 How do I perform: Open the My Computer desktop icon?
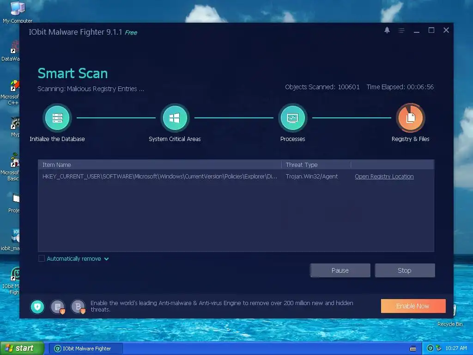(x=18, y=12)
